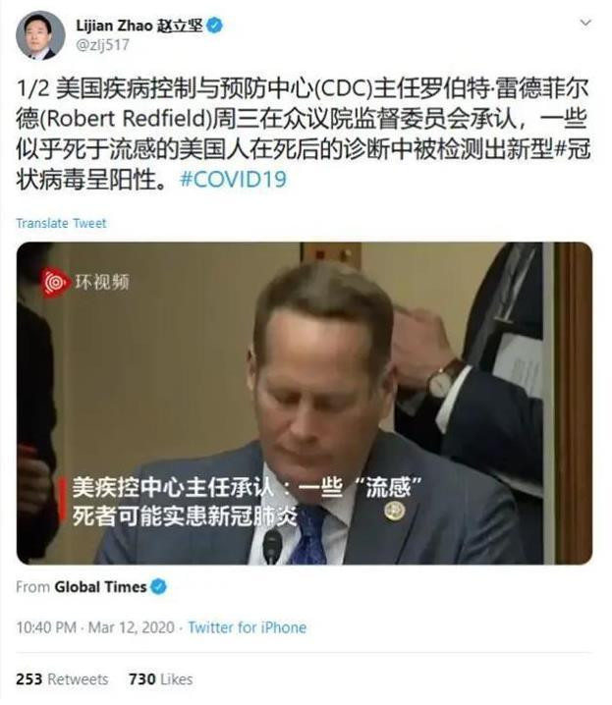The height and width of the screenshot is (705, 612).
Task: Open the @zlj517 handle
Action: coord(102,45)
